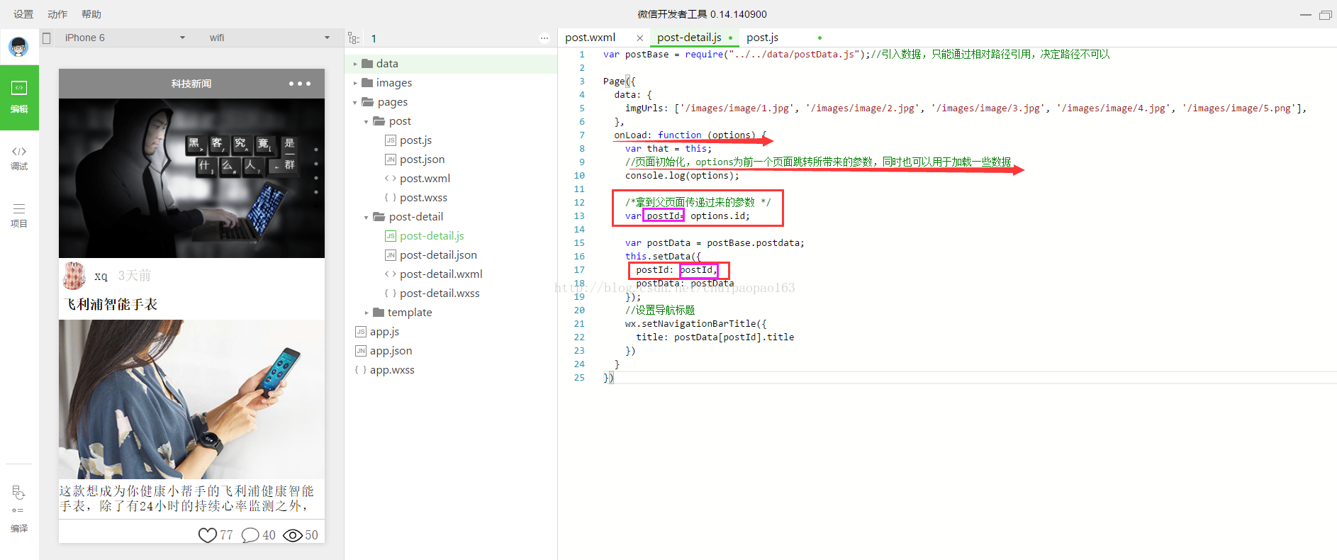Click code text wx.setNavigationBarTitle({

(695, 324)
